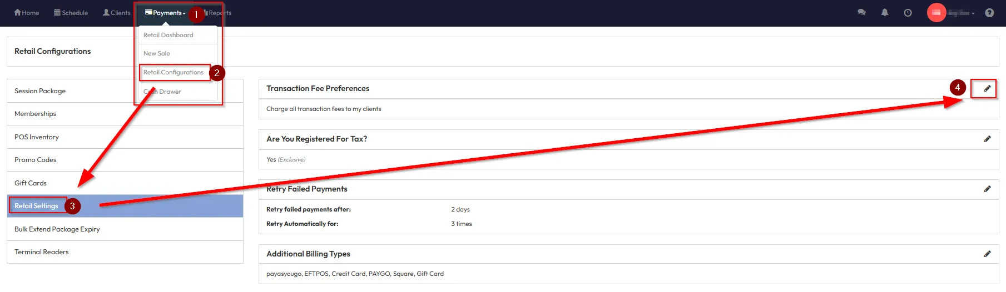Expand the Payments dropdown menu
Screen dimensions: 1006x292
(165, 13)
